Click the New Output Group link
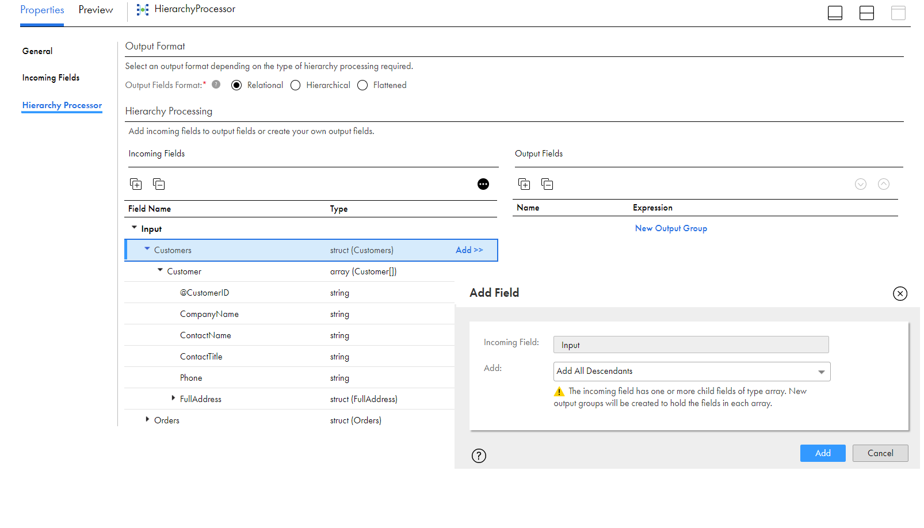924x528 pixels. pos(671,228)
